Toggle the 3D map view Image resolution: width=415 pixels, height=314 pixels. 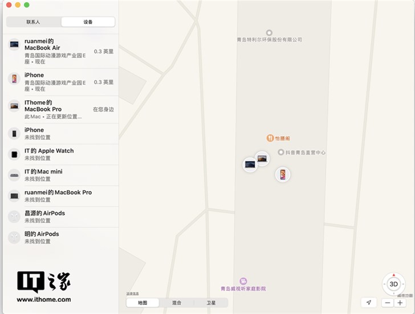393,284
